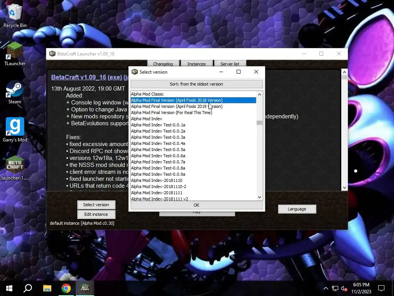This screenshot has height=296, width=394.
Task: Select Alpha Mod Indev Test-0.0.7a
Action: [x=194, y=162]
